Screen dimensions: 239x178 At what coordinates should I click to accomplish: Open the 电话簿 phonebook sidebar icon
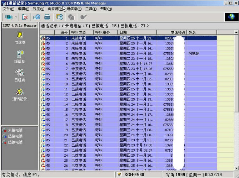click(20, 38)
